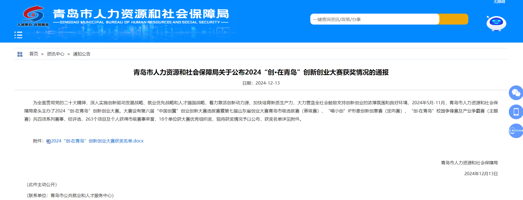Open 通知公告 breadcrumb section
Viewport: 523px width, 200px height.
(81, 54)
